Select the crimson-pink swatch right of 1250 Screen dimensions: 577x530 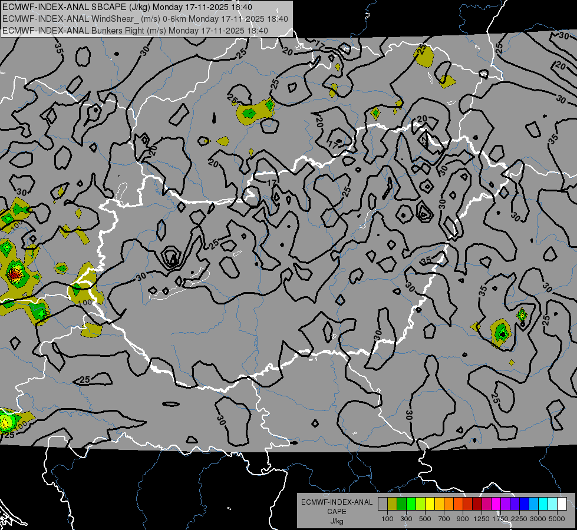486,503
